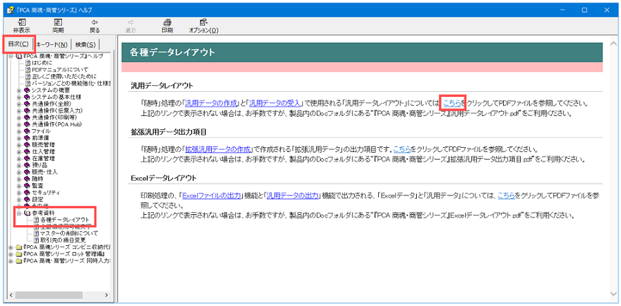Click the 在庫管理 book icon
This screenshot has width=621, height=306.
pyautogui.click(x=27, y=158)
